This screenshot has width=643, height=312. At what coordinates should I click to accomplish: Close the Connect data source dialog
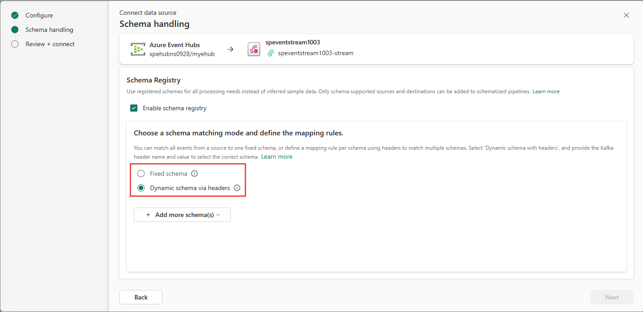point(626,15)
